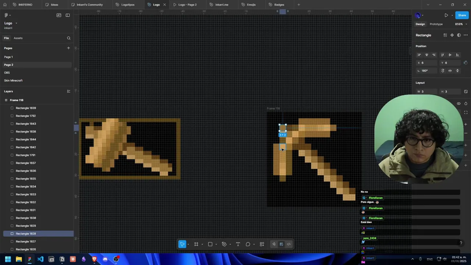Select the Comment tool
Viewport: 471px width, 265px height.
(248, 244)
